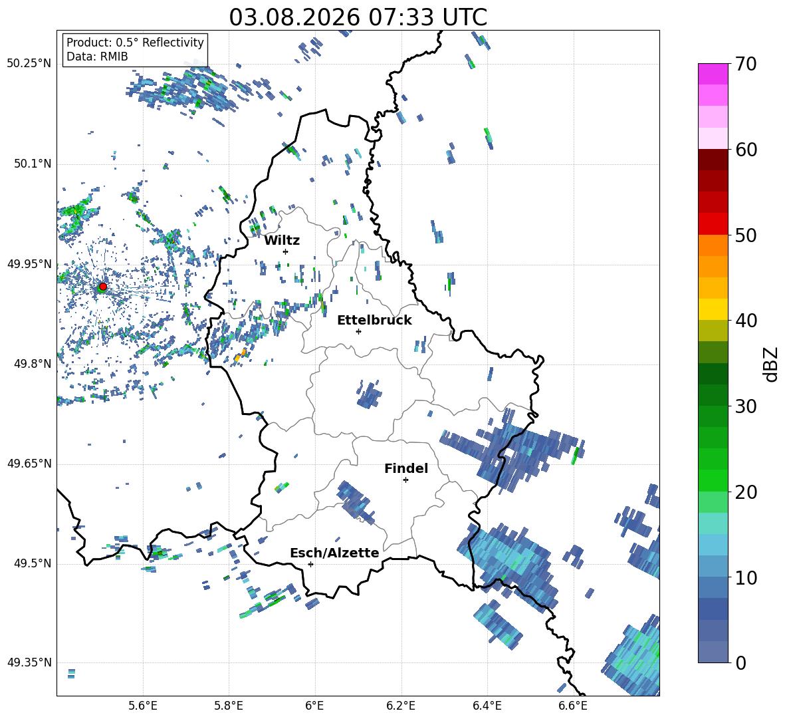Click the timestamp title 03.08.2026 07:33 UTC
The image size is (787, 719).
coord(358,17)
